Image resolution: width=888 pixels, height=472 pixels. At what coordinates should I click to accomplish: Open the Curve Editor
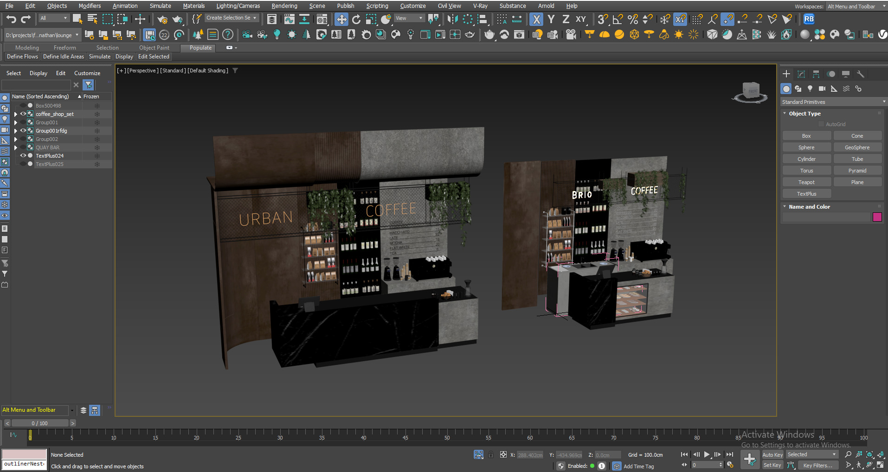[x=290, y=19]
